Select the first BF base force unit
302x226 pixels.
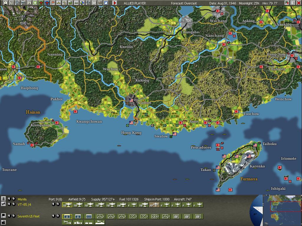176,217
